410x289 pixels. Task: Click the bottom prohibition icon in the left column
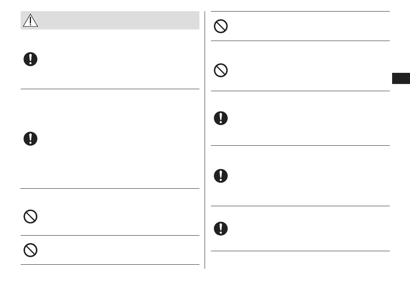click(x=30, y=250)
